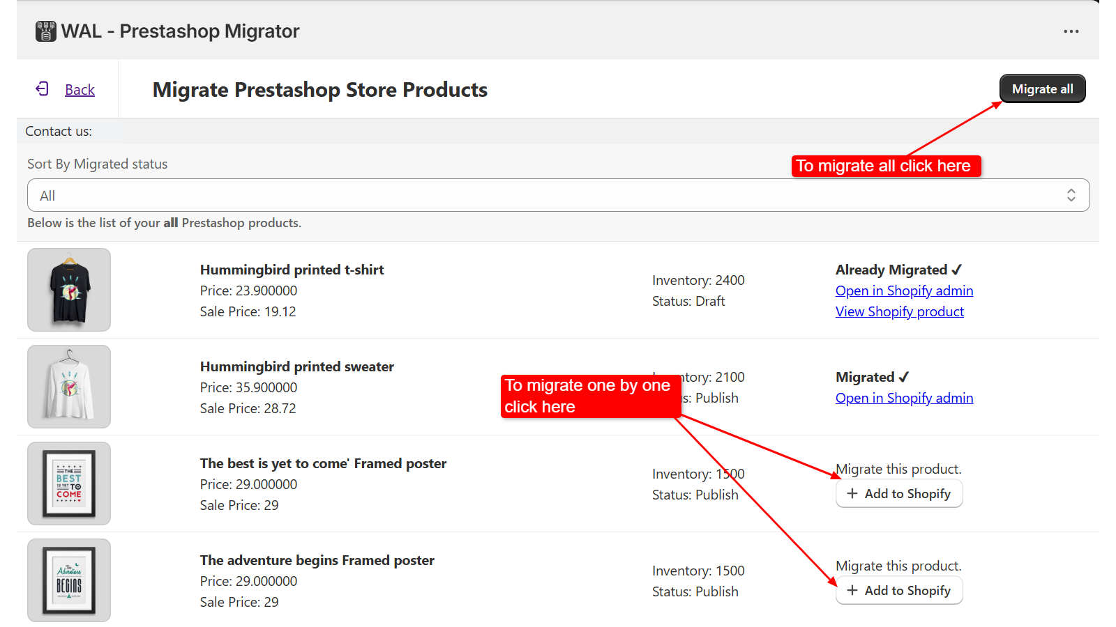Image resolution: width=1116 pixels, height=627 pixels.
Task: Open the three-dot more options menu
Action: coord(1071,31)
